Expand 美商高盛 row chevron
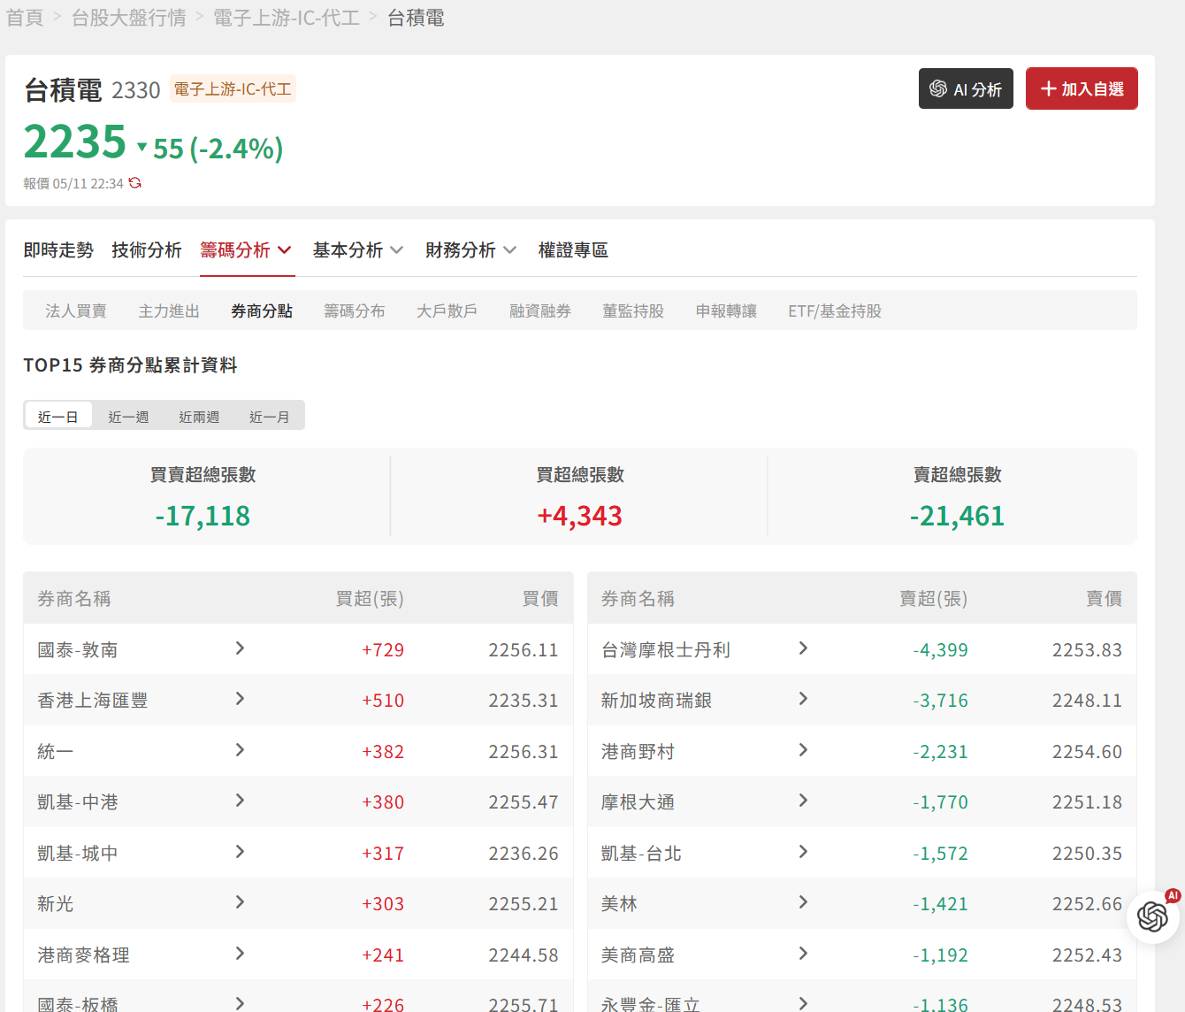The width and height of the screenshot is (1185, 1012). (803, 954)
